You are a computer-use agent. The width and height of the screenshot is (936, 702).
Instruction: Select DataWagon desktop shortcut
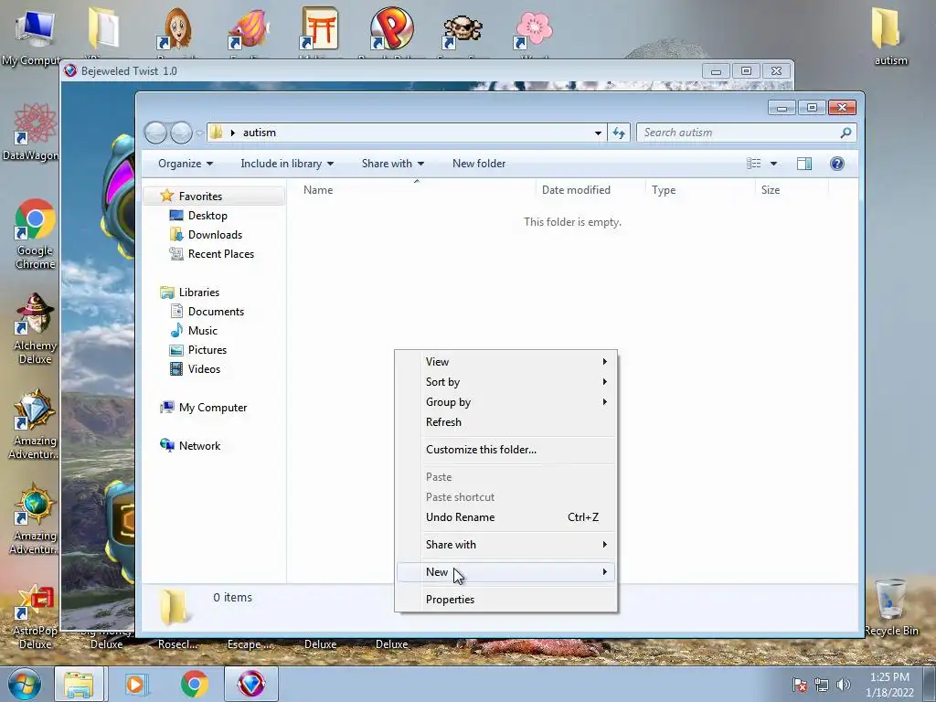click(x=31, y=133)
